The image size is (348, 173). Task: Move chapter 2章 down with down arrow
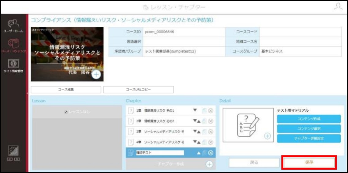point(195,121)
